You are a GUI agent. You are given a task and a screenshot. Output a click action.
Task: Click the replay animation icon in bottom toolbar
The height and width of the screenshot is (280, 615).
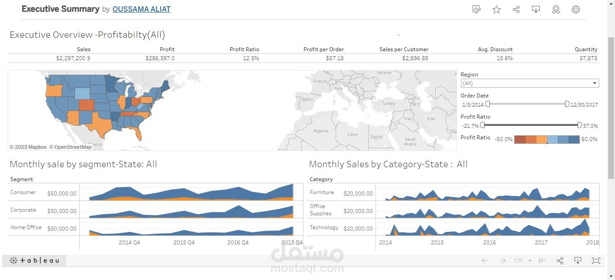(519, 261)
